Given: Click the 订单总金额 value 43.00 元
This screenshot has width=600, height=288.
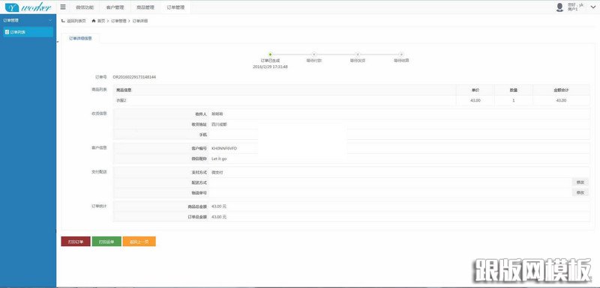Looking at the screenshot, I should (219, 217).
